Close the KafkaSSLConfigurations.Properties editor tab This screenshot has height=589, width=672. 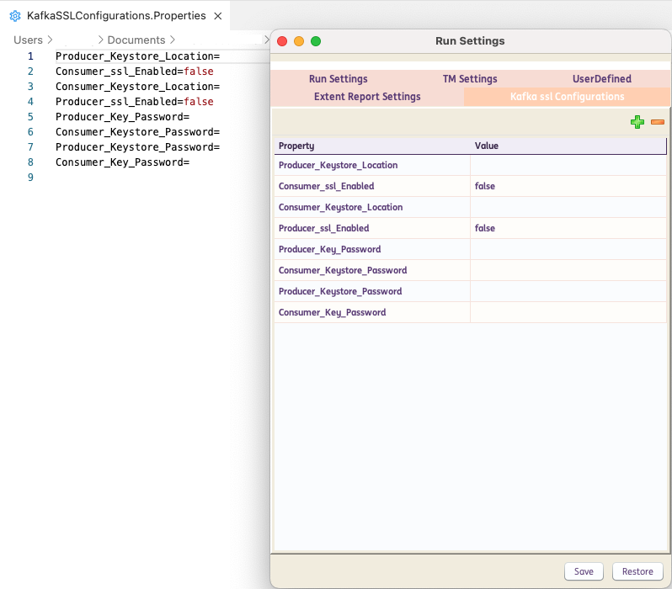pyautogui.click(x=218, y=16)
